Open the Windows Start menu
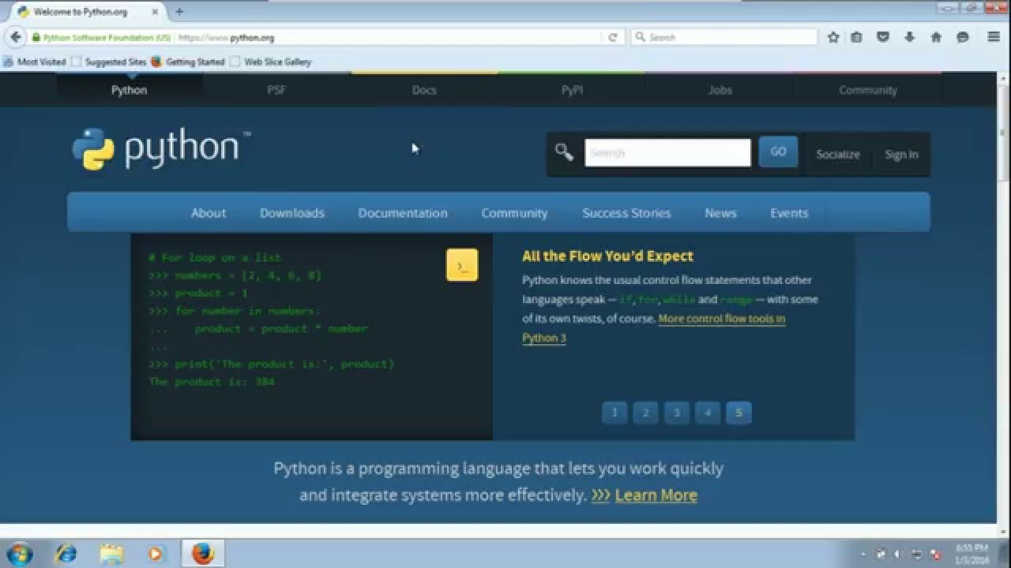 pyautogui.click(x=19, y=552)
